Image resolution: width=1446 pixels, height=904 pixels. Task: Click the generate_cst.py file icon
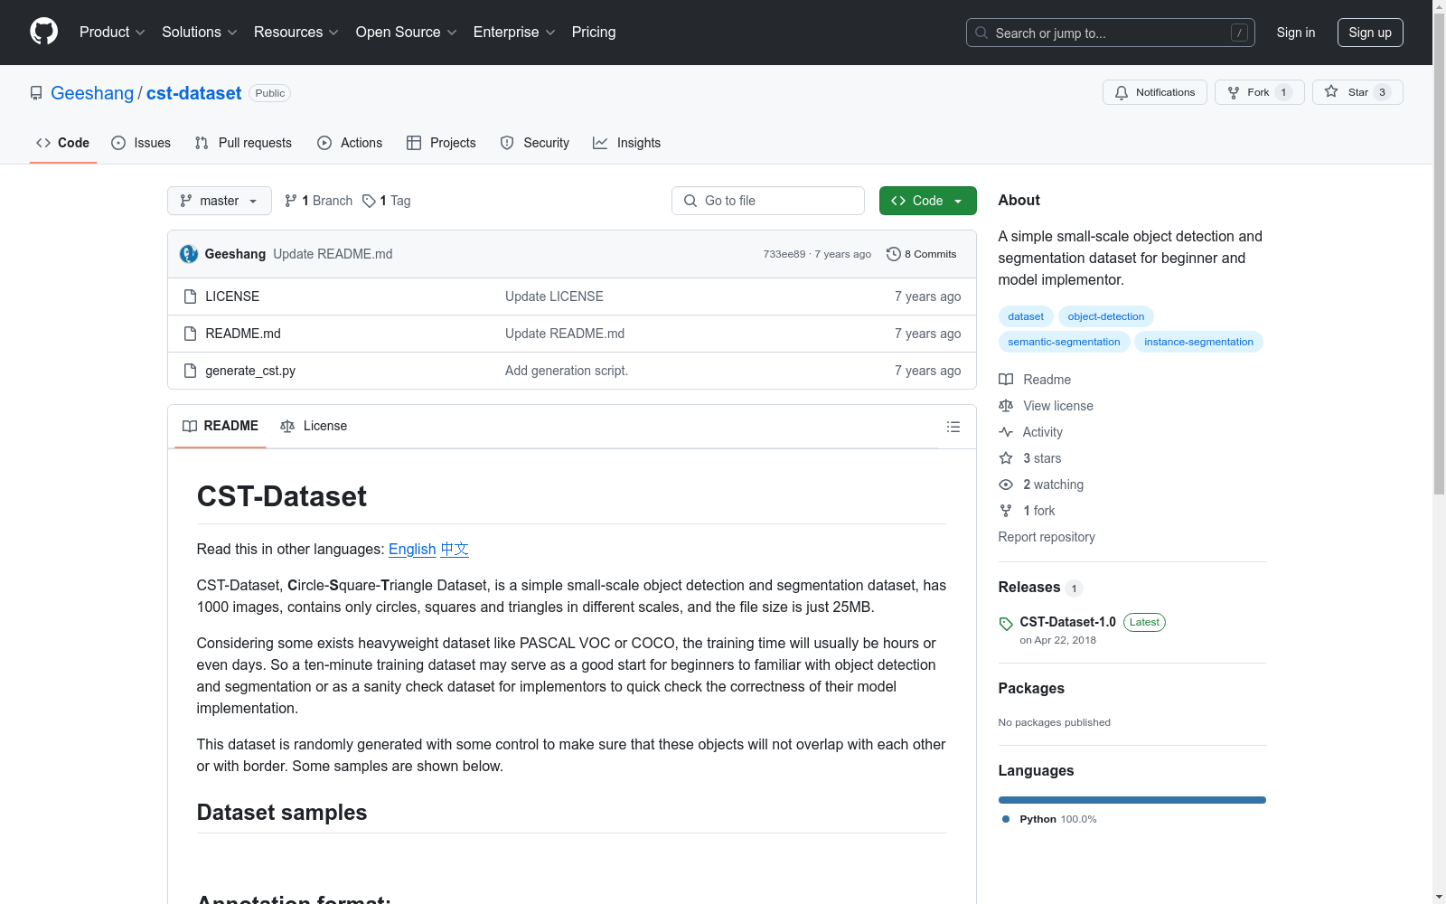pyautogui.click(x=190, y=371)
